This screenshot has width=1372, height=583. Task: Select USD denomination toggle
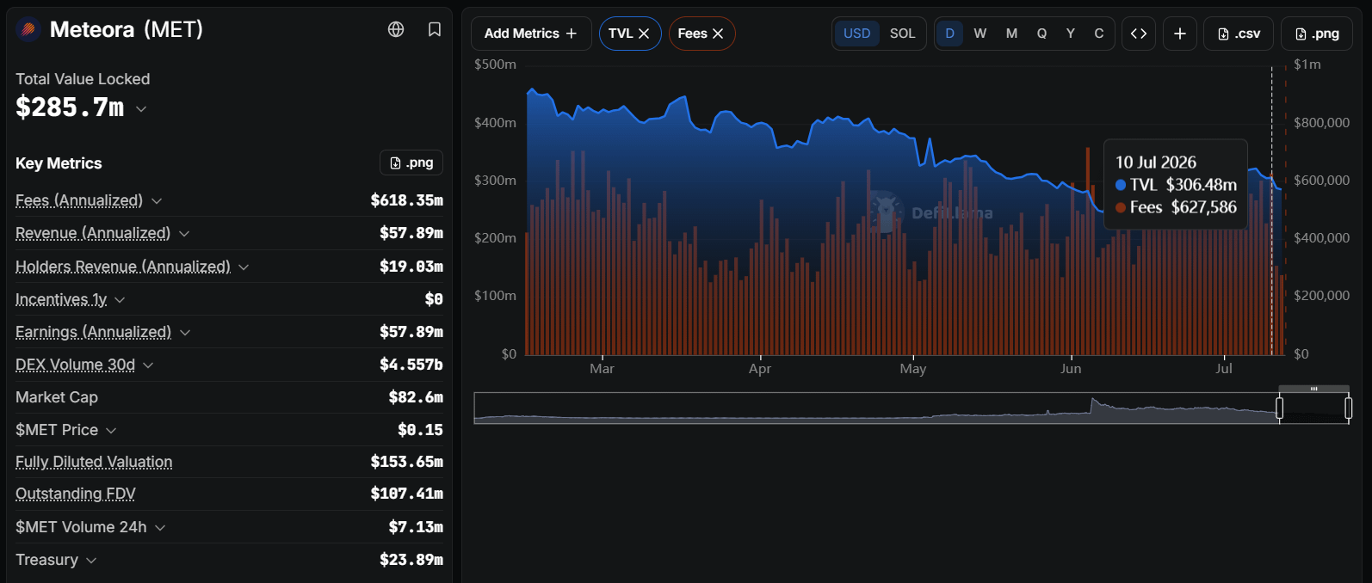(856, 34)
